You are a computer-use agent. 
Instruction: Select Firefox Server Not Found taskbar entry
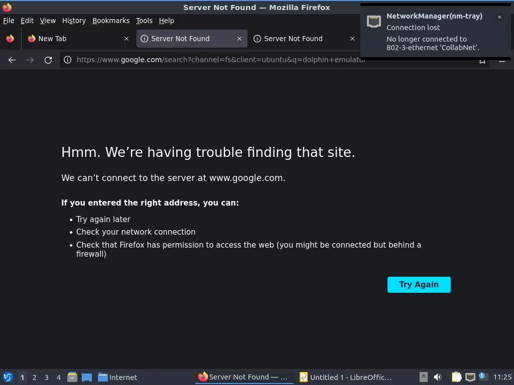pyautogui.click(x=244, y=377)
